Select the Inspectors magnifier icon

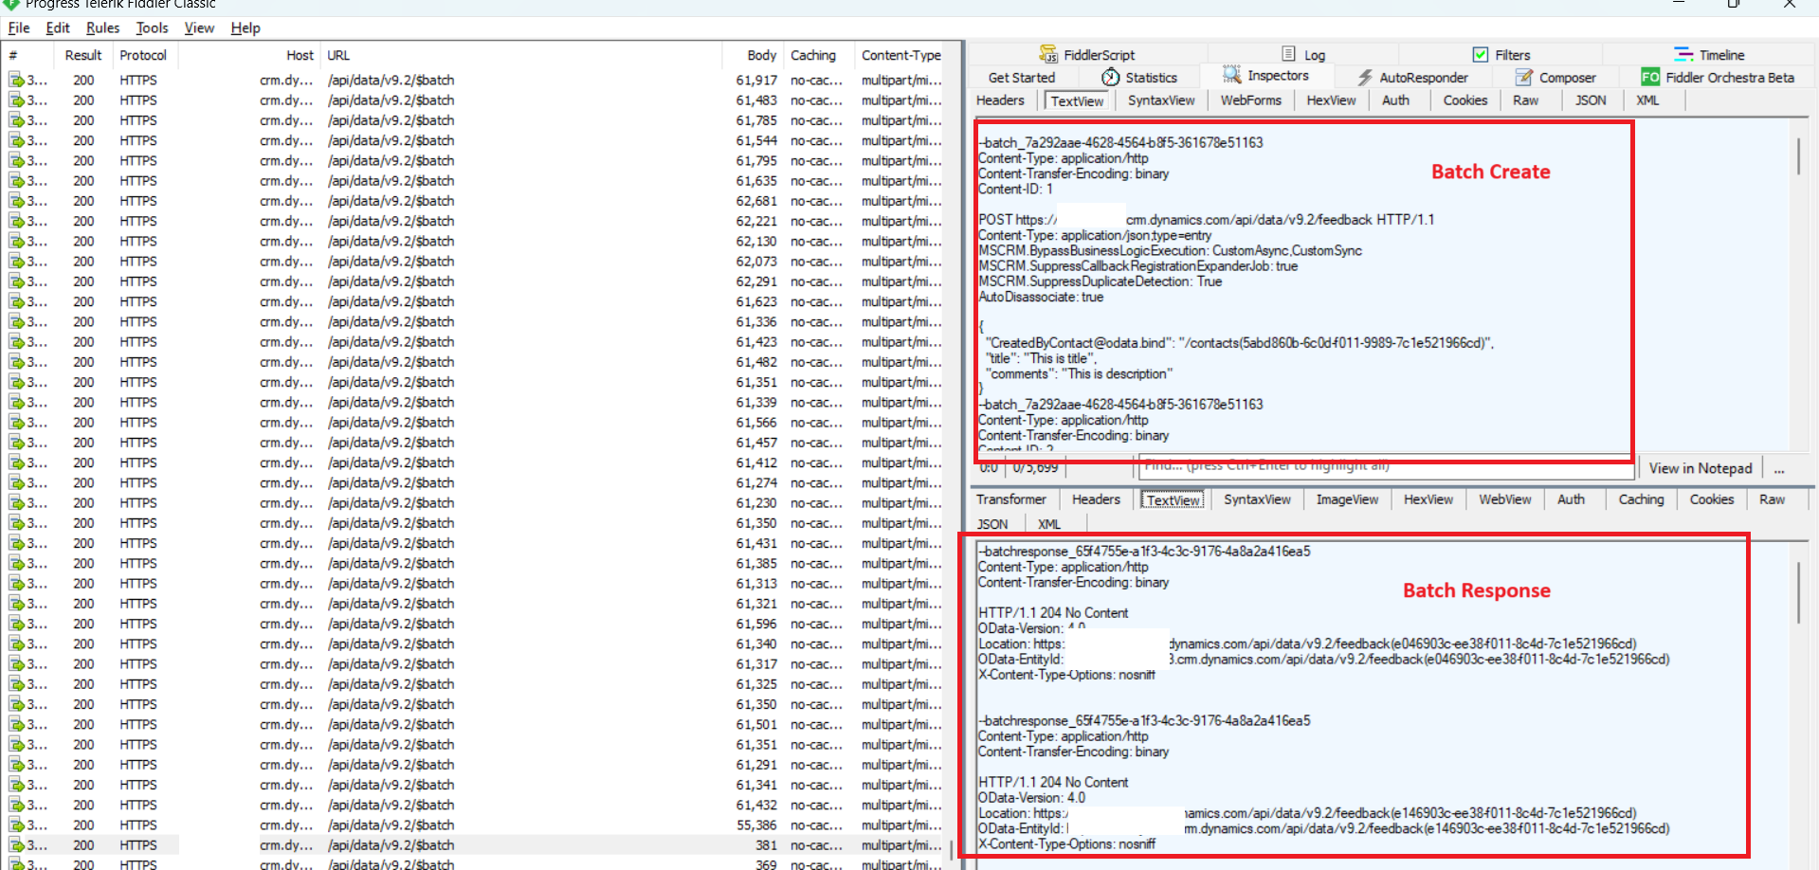point(1231,75)
